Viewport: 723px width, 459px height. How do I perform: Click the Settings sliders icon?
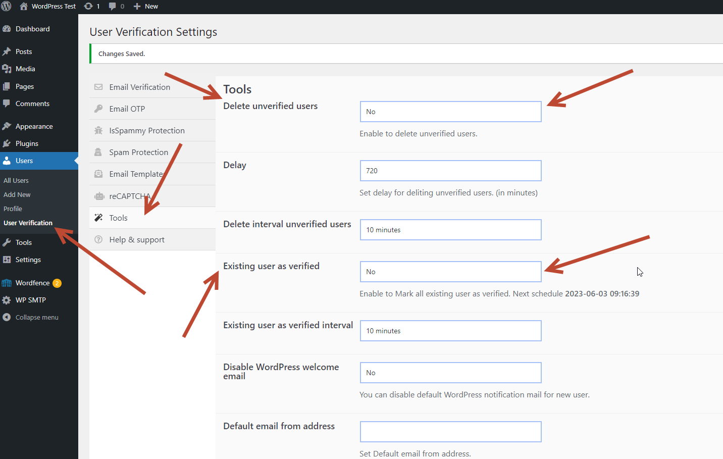point(7,260)
